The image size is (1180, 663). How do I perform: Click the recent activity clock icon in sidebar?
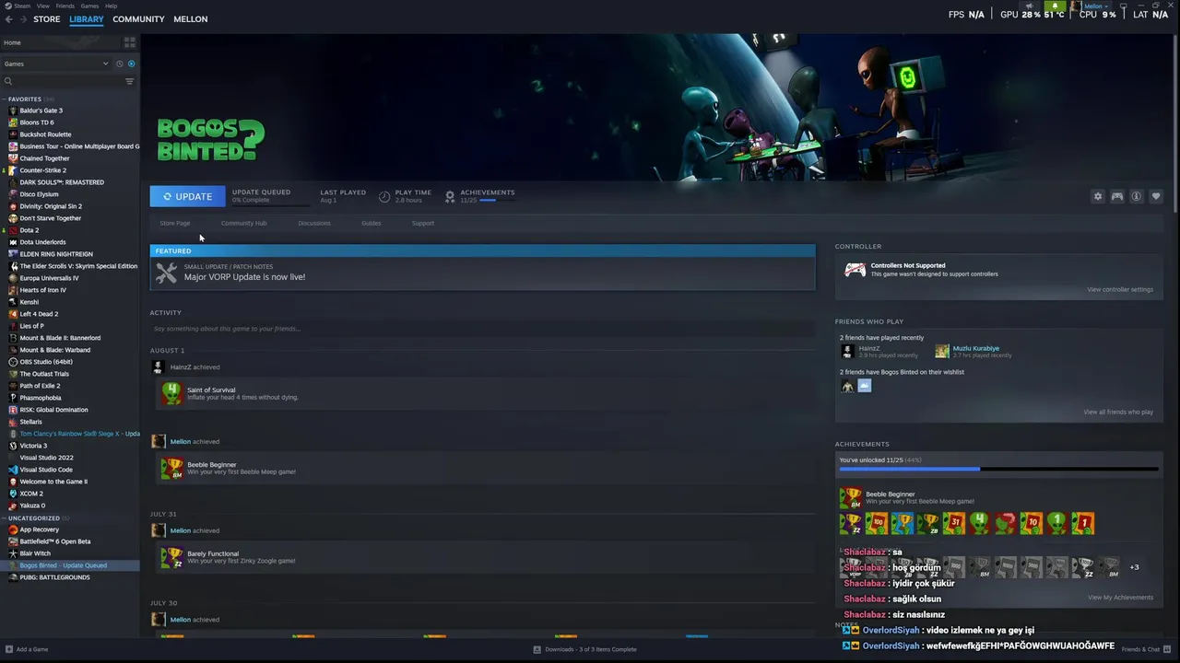tap(119, 64)
